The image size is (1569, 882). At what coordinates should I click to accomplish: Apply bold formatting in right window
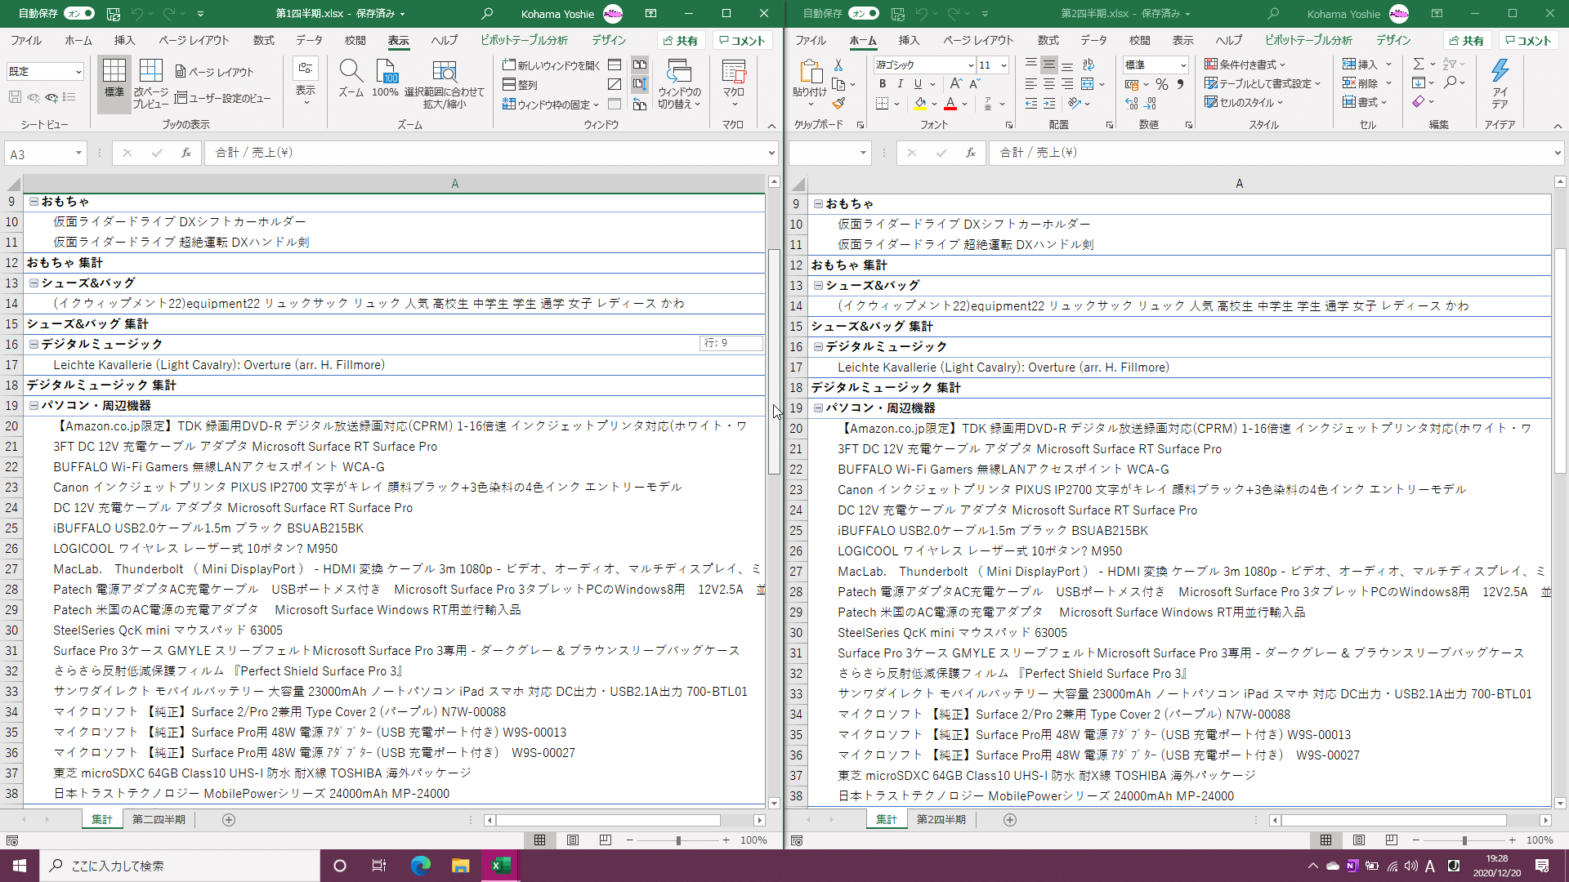click(883, 84)
